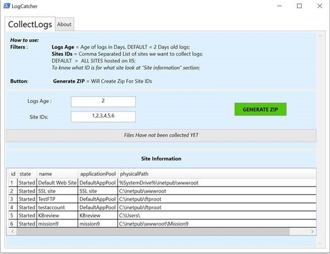Click the 'name' column header
Viewport: 330px width, 254px height.
click(x=57, y=174)
